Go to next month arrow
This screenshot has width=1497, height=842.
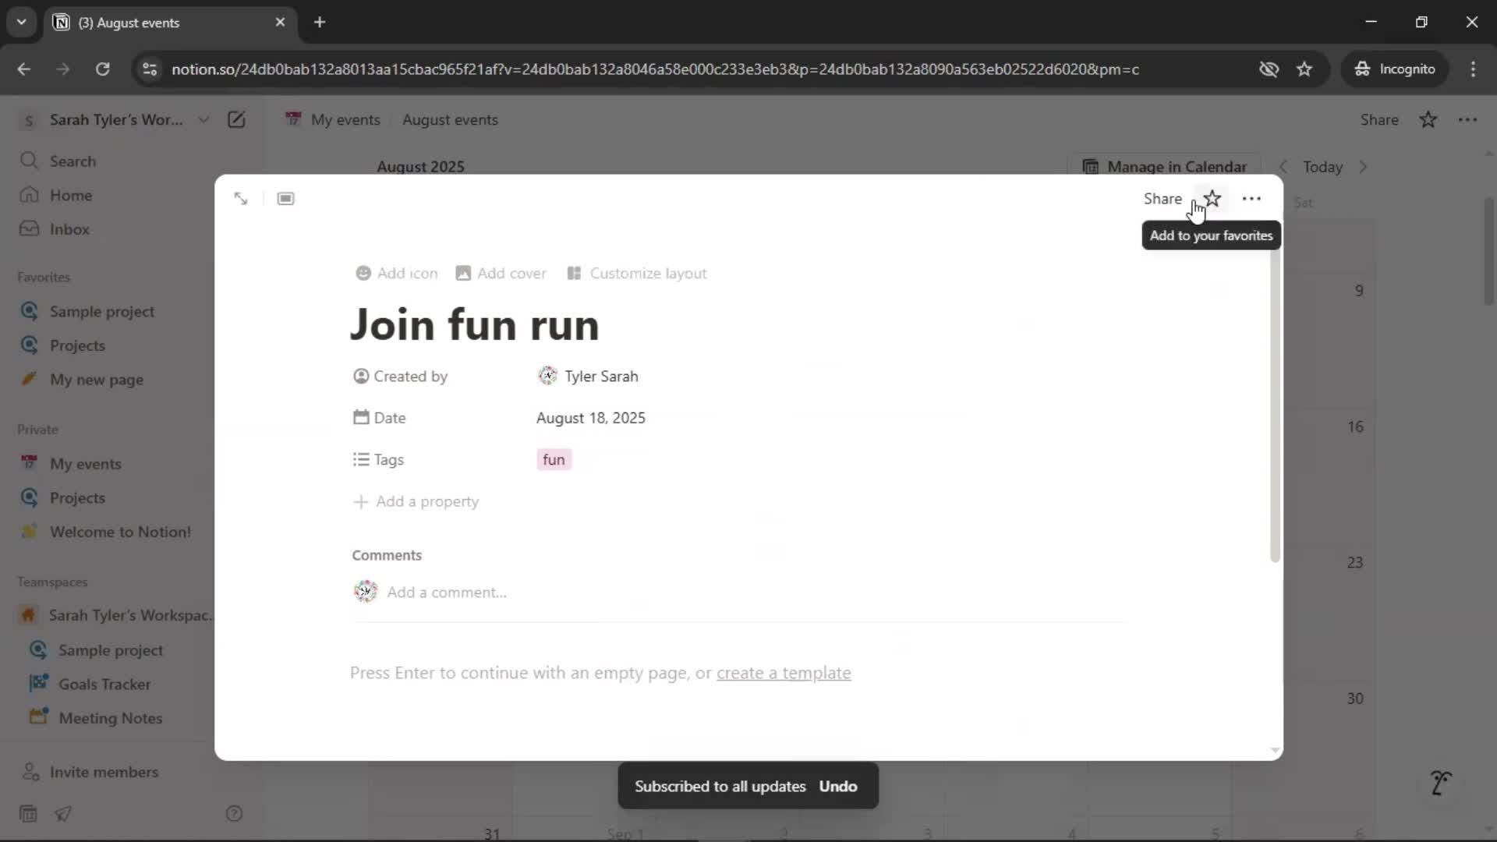point(1363,167)
